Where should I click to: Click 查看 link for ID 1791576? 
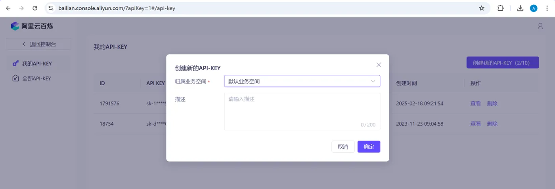click(475, 103)
